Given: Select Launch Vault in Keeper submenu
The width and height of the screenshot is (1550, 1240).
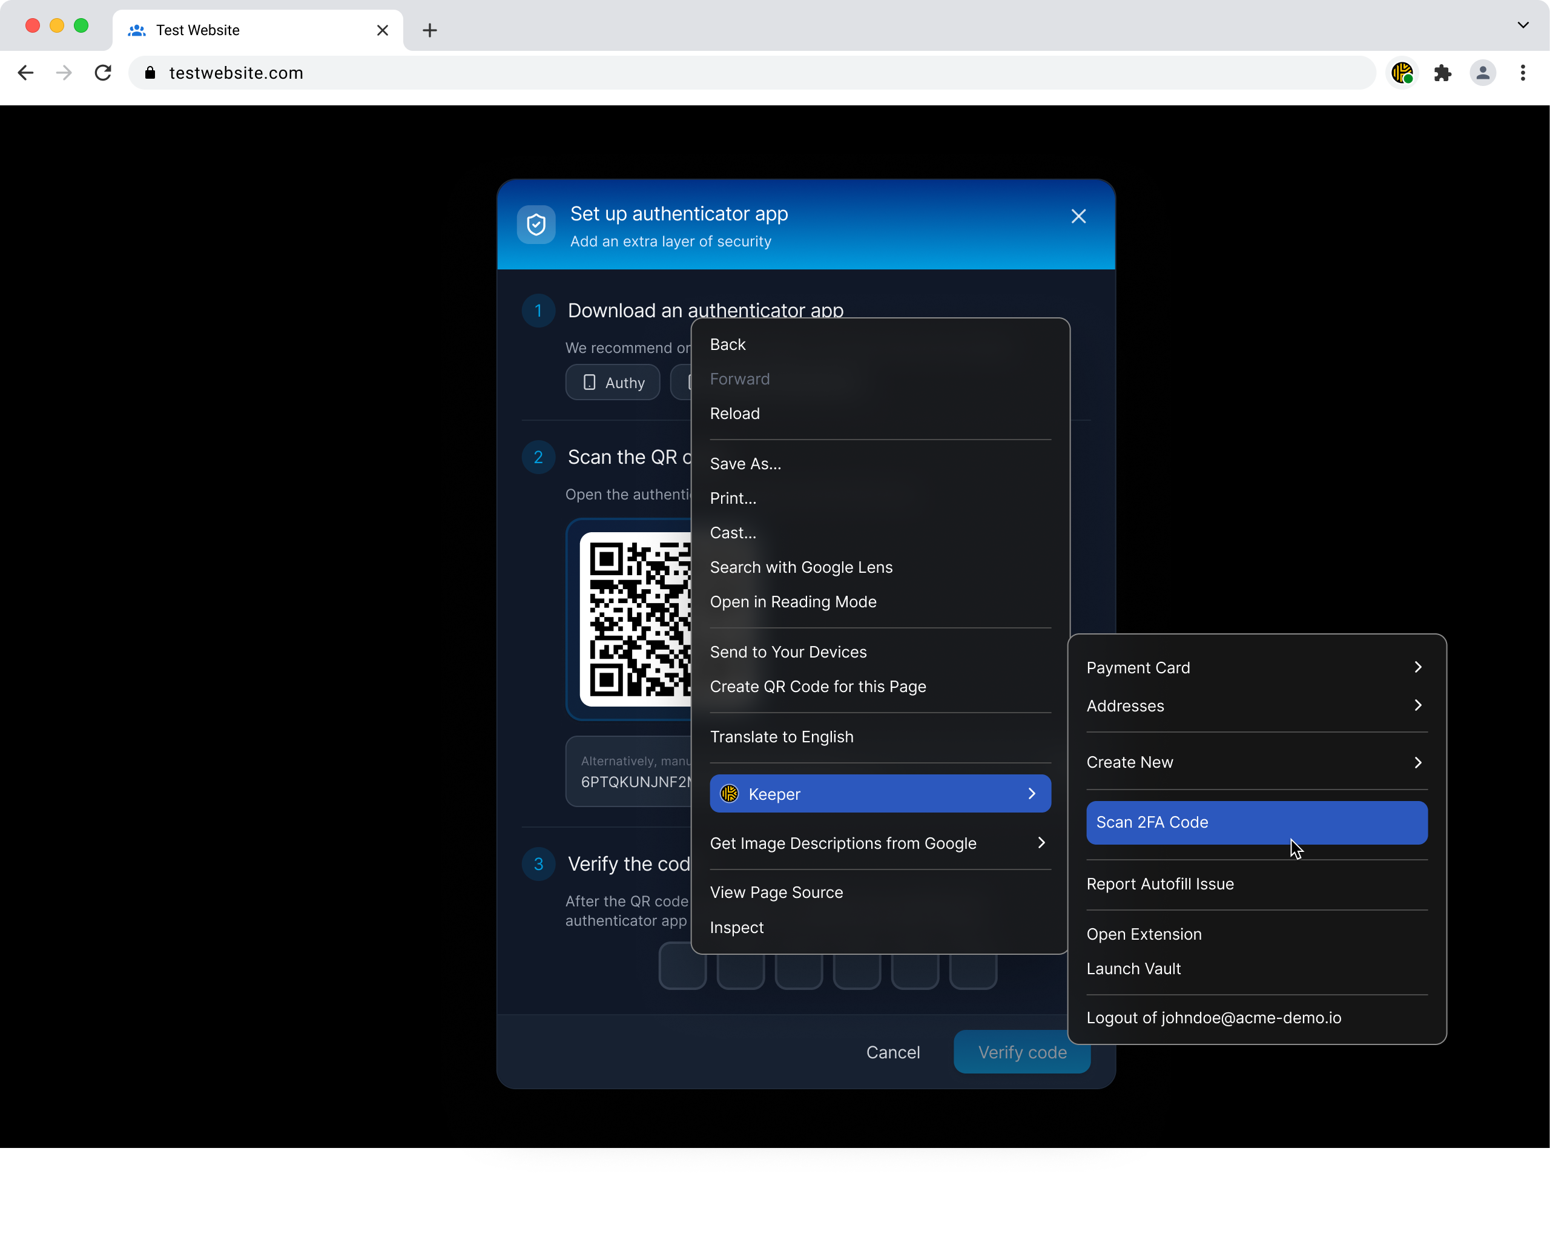Looking at the screenshot, I should pyautogui.click(x=1134, y=968).
